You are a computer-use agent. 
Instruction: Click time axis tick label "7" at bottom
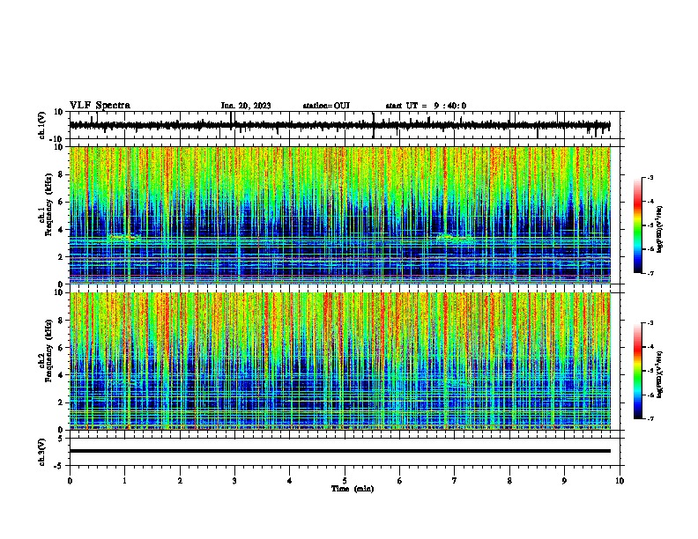pyautogui.click(x=455, y=481)
